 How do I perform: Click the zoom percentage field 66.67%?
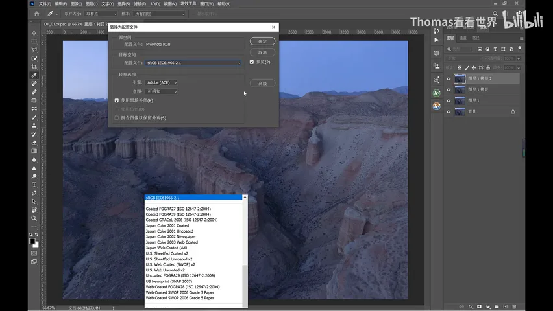pos(49,308)
